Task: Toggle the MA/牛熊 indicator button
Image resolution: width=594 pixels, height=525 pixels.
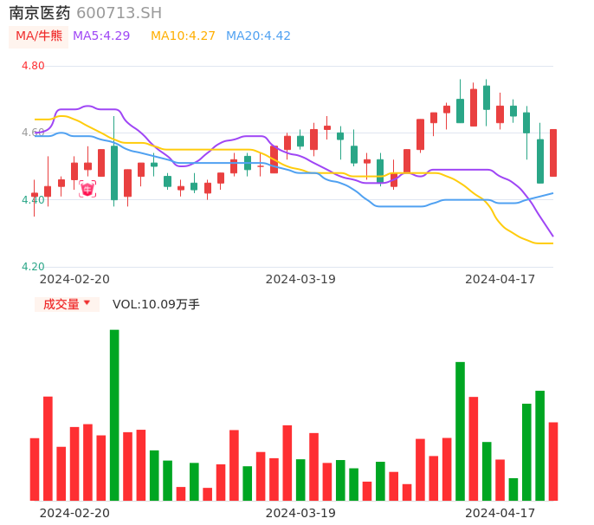Action: coord(39,36)
